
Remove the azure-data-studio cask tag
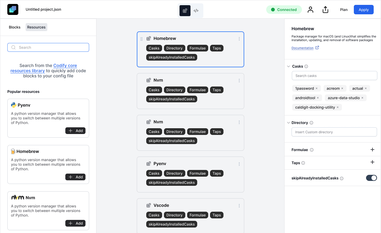click(x=362, y=98)
